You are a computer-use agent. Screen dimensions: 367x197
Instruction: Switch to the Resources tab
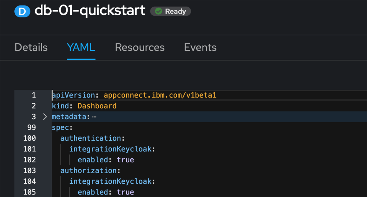[140, 47]
